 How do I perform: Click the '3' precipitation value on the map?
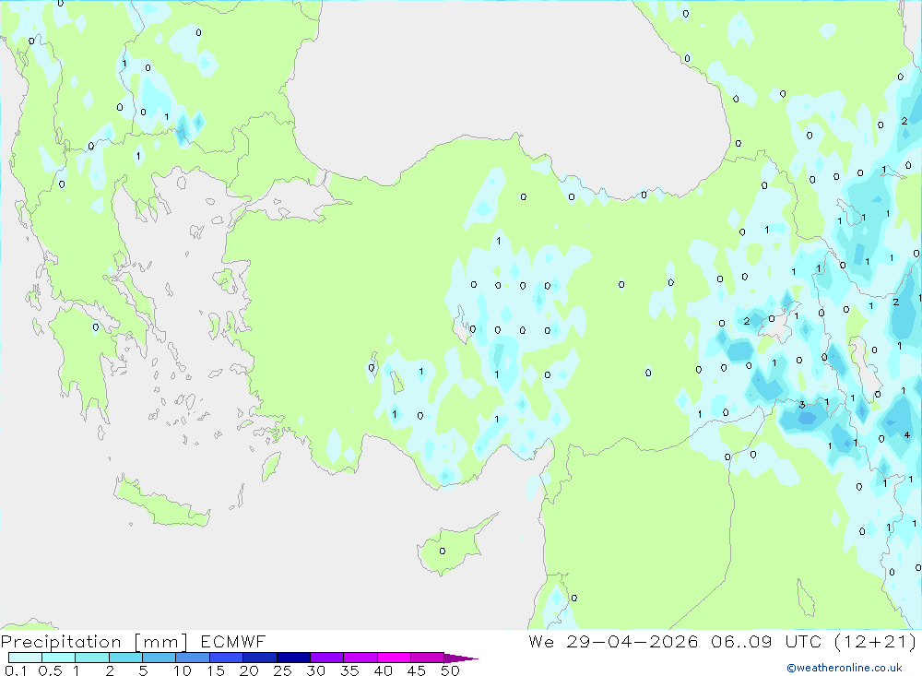click(801, 405)
